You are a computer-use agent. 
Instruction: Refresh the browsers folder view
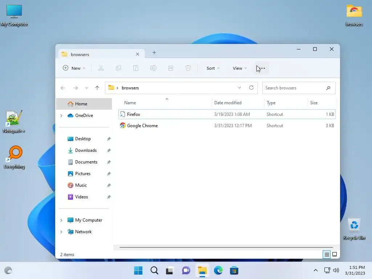click(x=251, y=88)
